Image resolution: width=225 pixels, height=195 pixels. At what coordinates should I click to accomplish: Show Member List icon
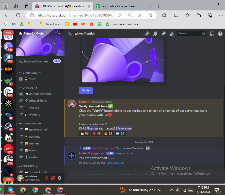[172, 34]
